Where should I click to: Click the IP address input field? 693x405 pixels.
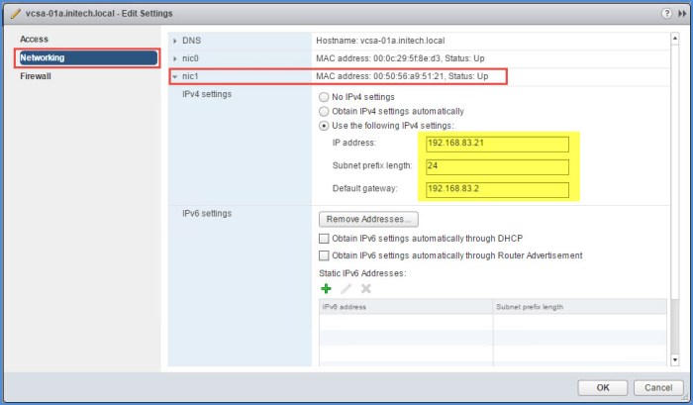(x=497, y=144)
